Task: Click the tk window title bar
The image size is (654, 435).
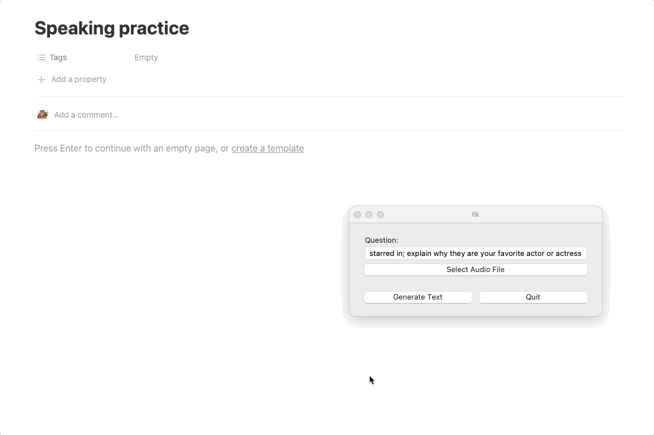Action: tap(475, 215)
